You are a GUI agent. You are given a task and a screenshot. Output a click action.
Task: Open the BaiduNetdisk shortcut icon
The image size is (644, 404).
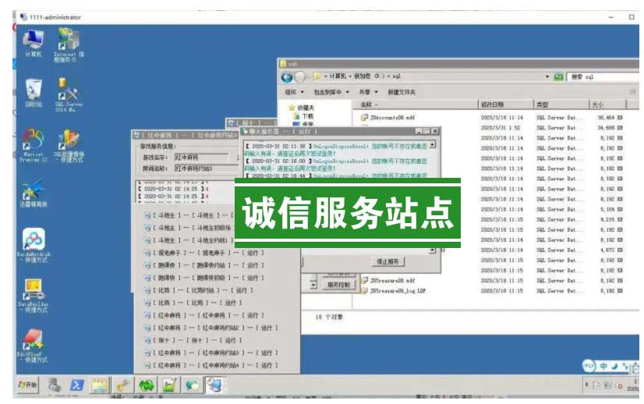pyautogui.click(x=33, y=241)
